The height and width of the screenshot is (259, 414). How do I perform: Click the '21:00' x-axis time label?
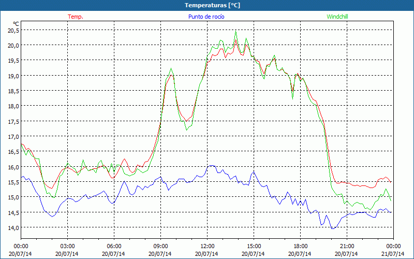coord(347,246)
